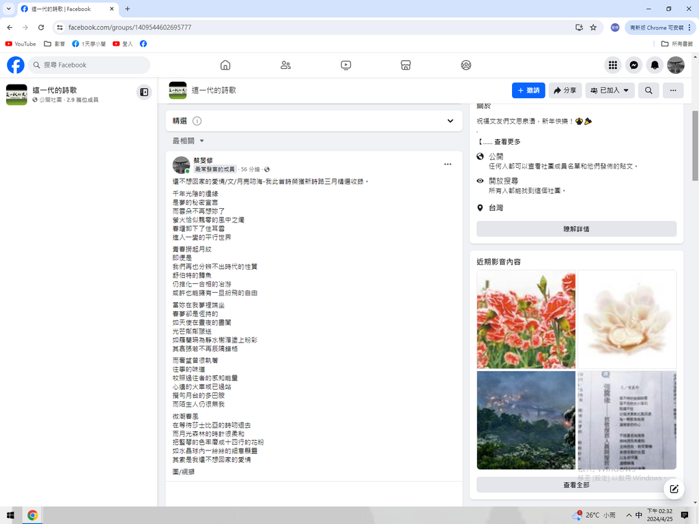Open the Friends icon in top navigation

click(x=285, y=65)
